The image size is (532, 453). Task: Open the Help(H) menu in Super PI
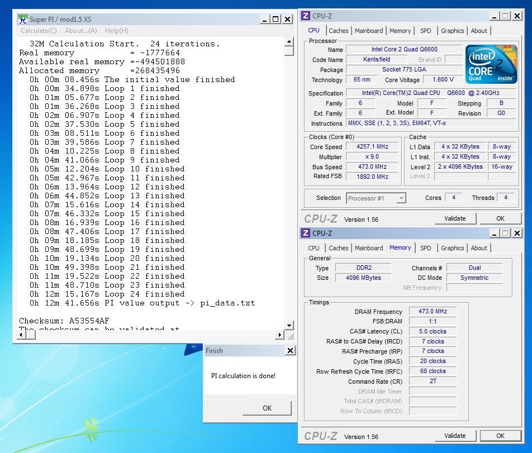[x=116, y=31]
